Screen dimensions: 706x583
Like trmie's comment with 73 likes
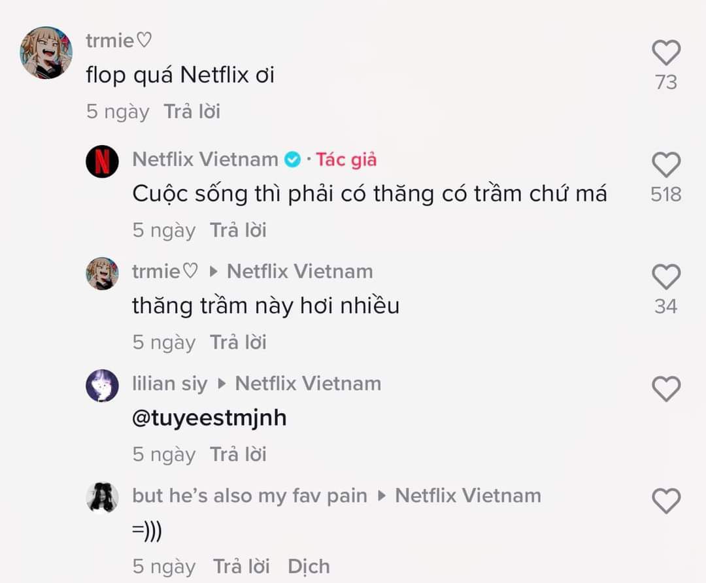coord(666,53)
